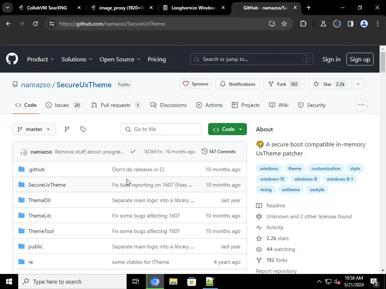Open the Chrome extensions puzzle icon

tap(303, 24)
